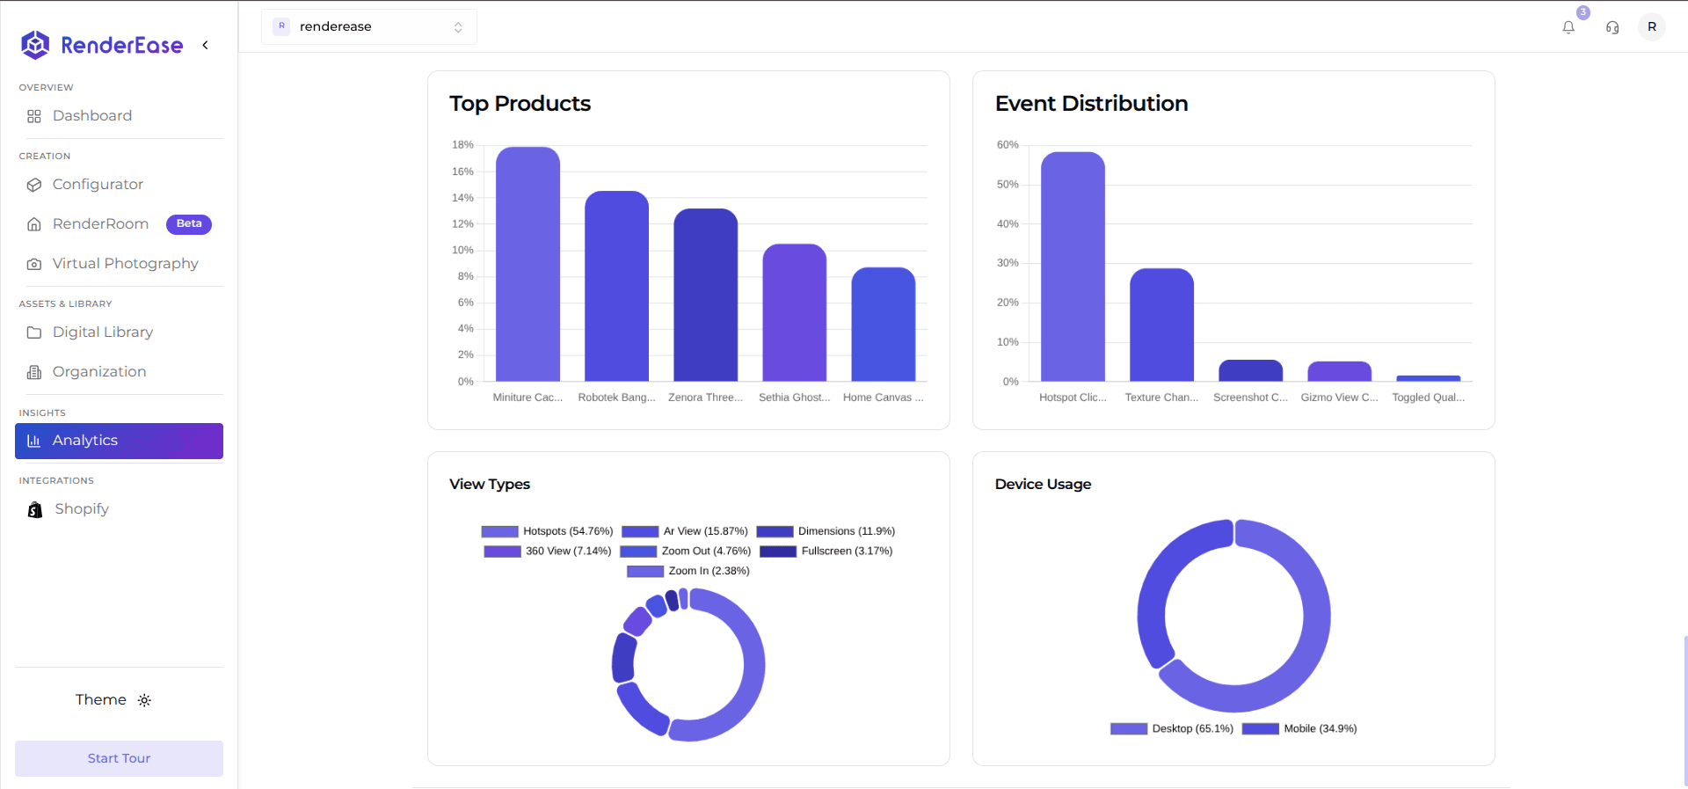Click the RenderEase logo icon
Viewport: 1688px width, 789px height.
(x=35, y=45)
